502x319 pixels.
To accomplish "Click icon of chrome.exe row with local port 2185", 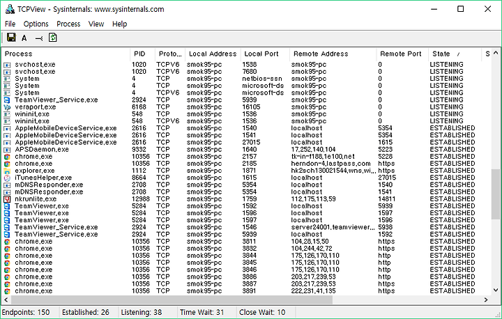I will (x=7, y=164).
